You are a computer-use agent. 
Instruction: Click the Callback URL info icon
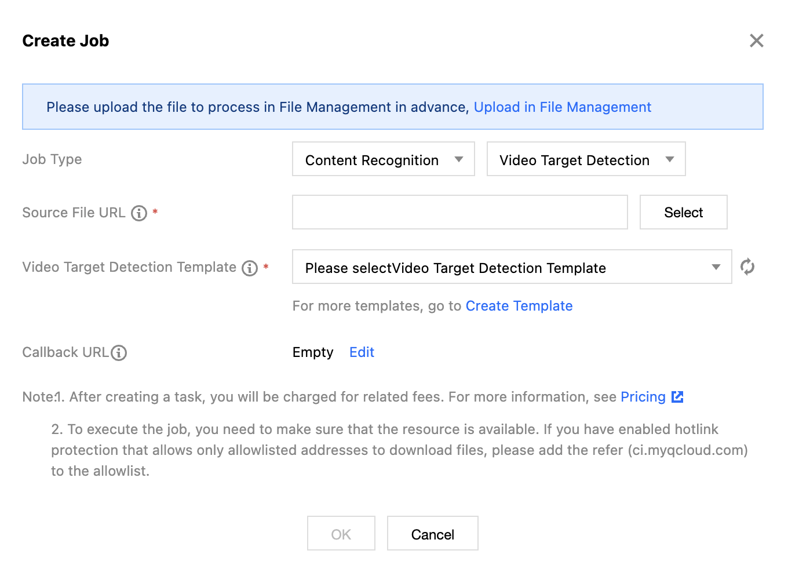119,352
